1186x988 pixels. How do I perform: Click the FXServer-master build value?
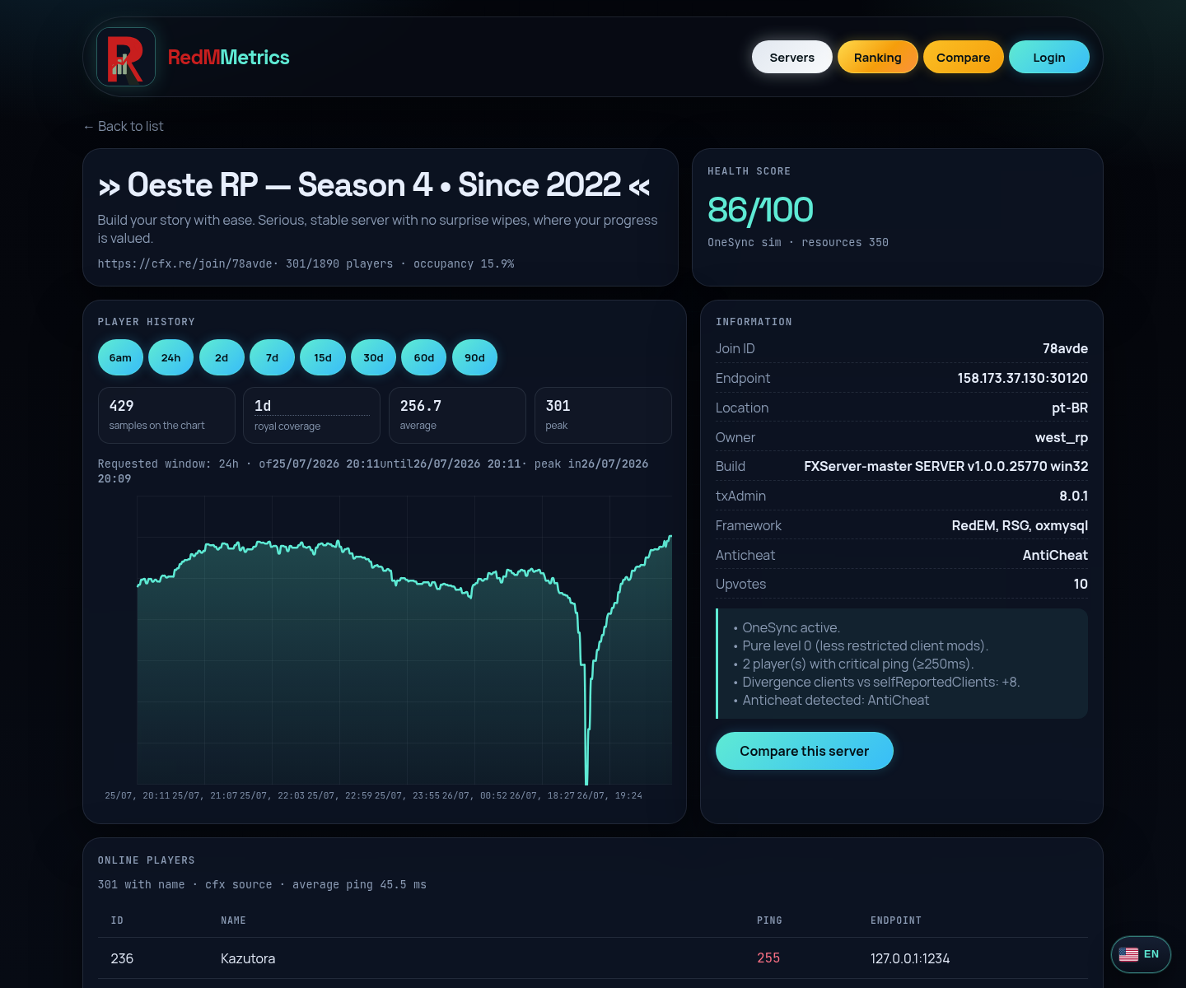click(946, 466)
